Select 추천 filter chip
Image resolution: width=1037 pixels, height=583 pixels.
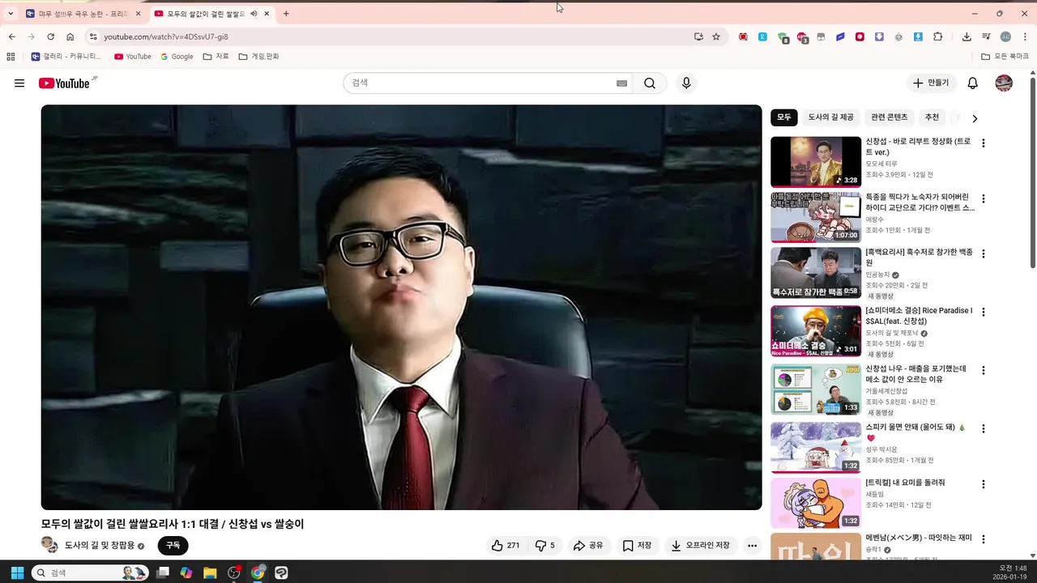click(932, 117)
